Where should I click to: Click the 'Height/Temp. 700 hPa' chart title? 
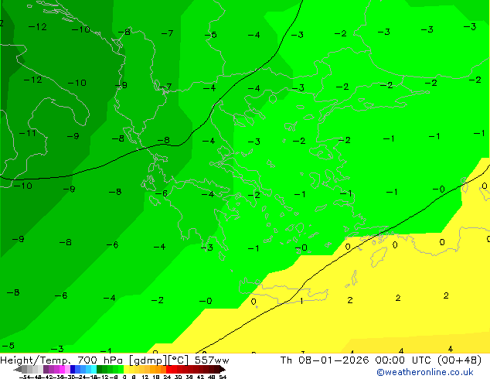click(x=63, y=360)
